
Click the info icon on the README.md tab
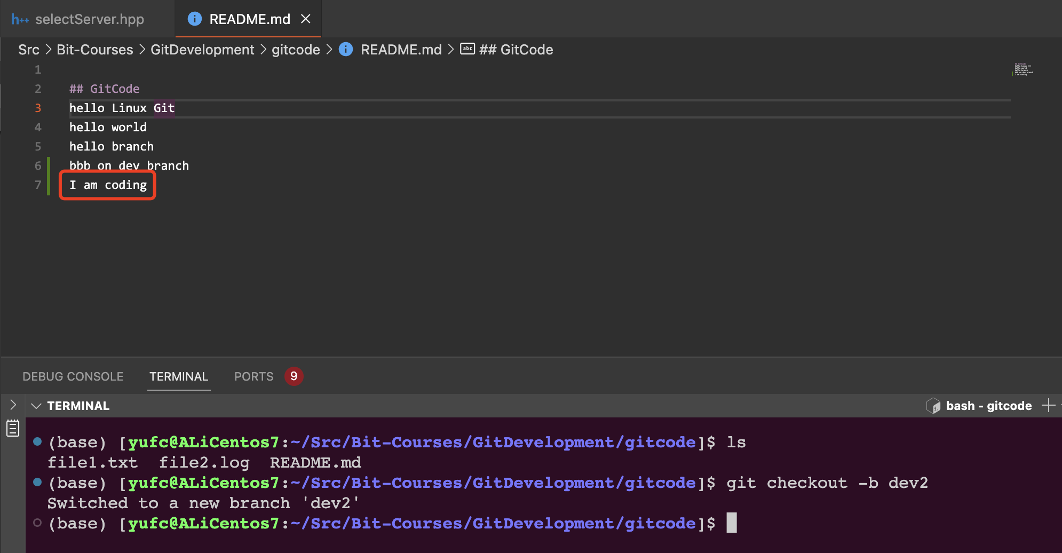pos(195,19)
